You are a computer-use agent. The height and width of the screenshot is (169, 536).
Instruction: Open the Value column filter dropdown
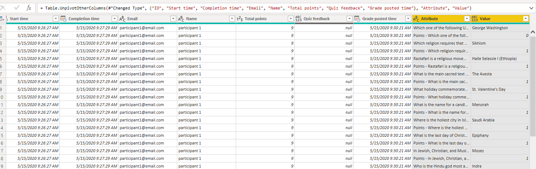tap(526, 19)
